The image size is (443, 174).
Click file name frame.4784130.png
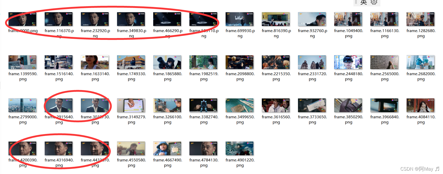point(204,163)
